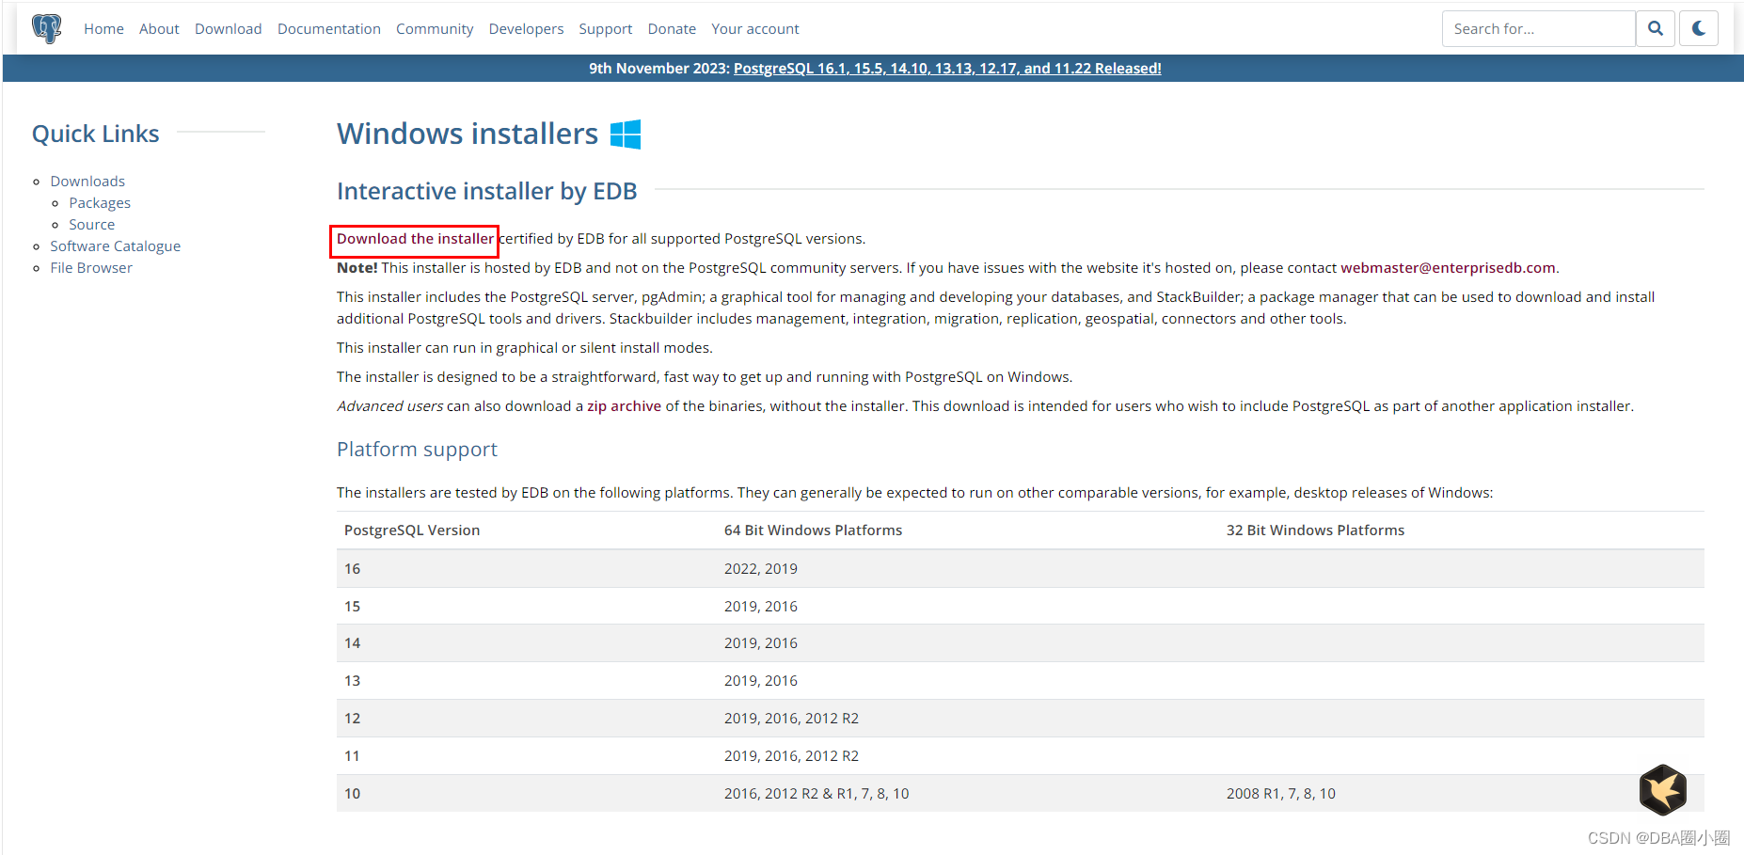The width and height of the screenshot is (1744, 855).
Task: Click the PostgreSQL elephant logo
Action: point(46,28)
